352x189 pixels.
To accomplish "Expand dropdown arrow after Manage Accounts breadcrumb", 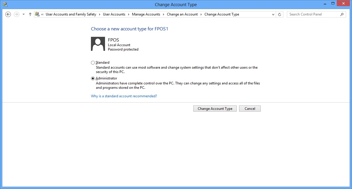I will click(x=163, y=14).
